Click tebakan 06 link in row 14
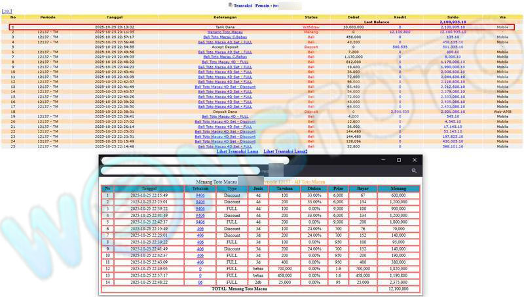The image size is (524, 297). pos(200,281)
